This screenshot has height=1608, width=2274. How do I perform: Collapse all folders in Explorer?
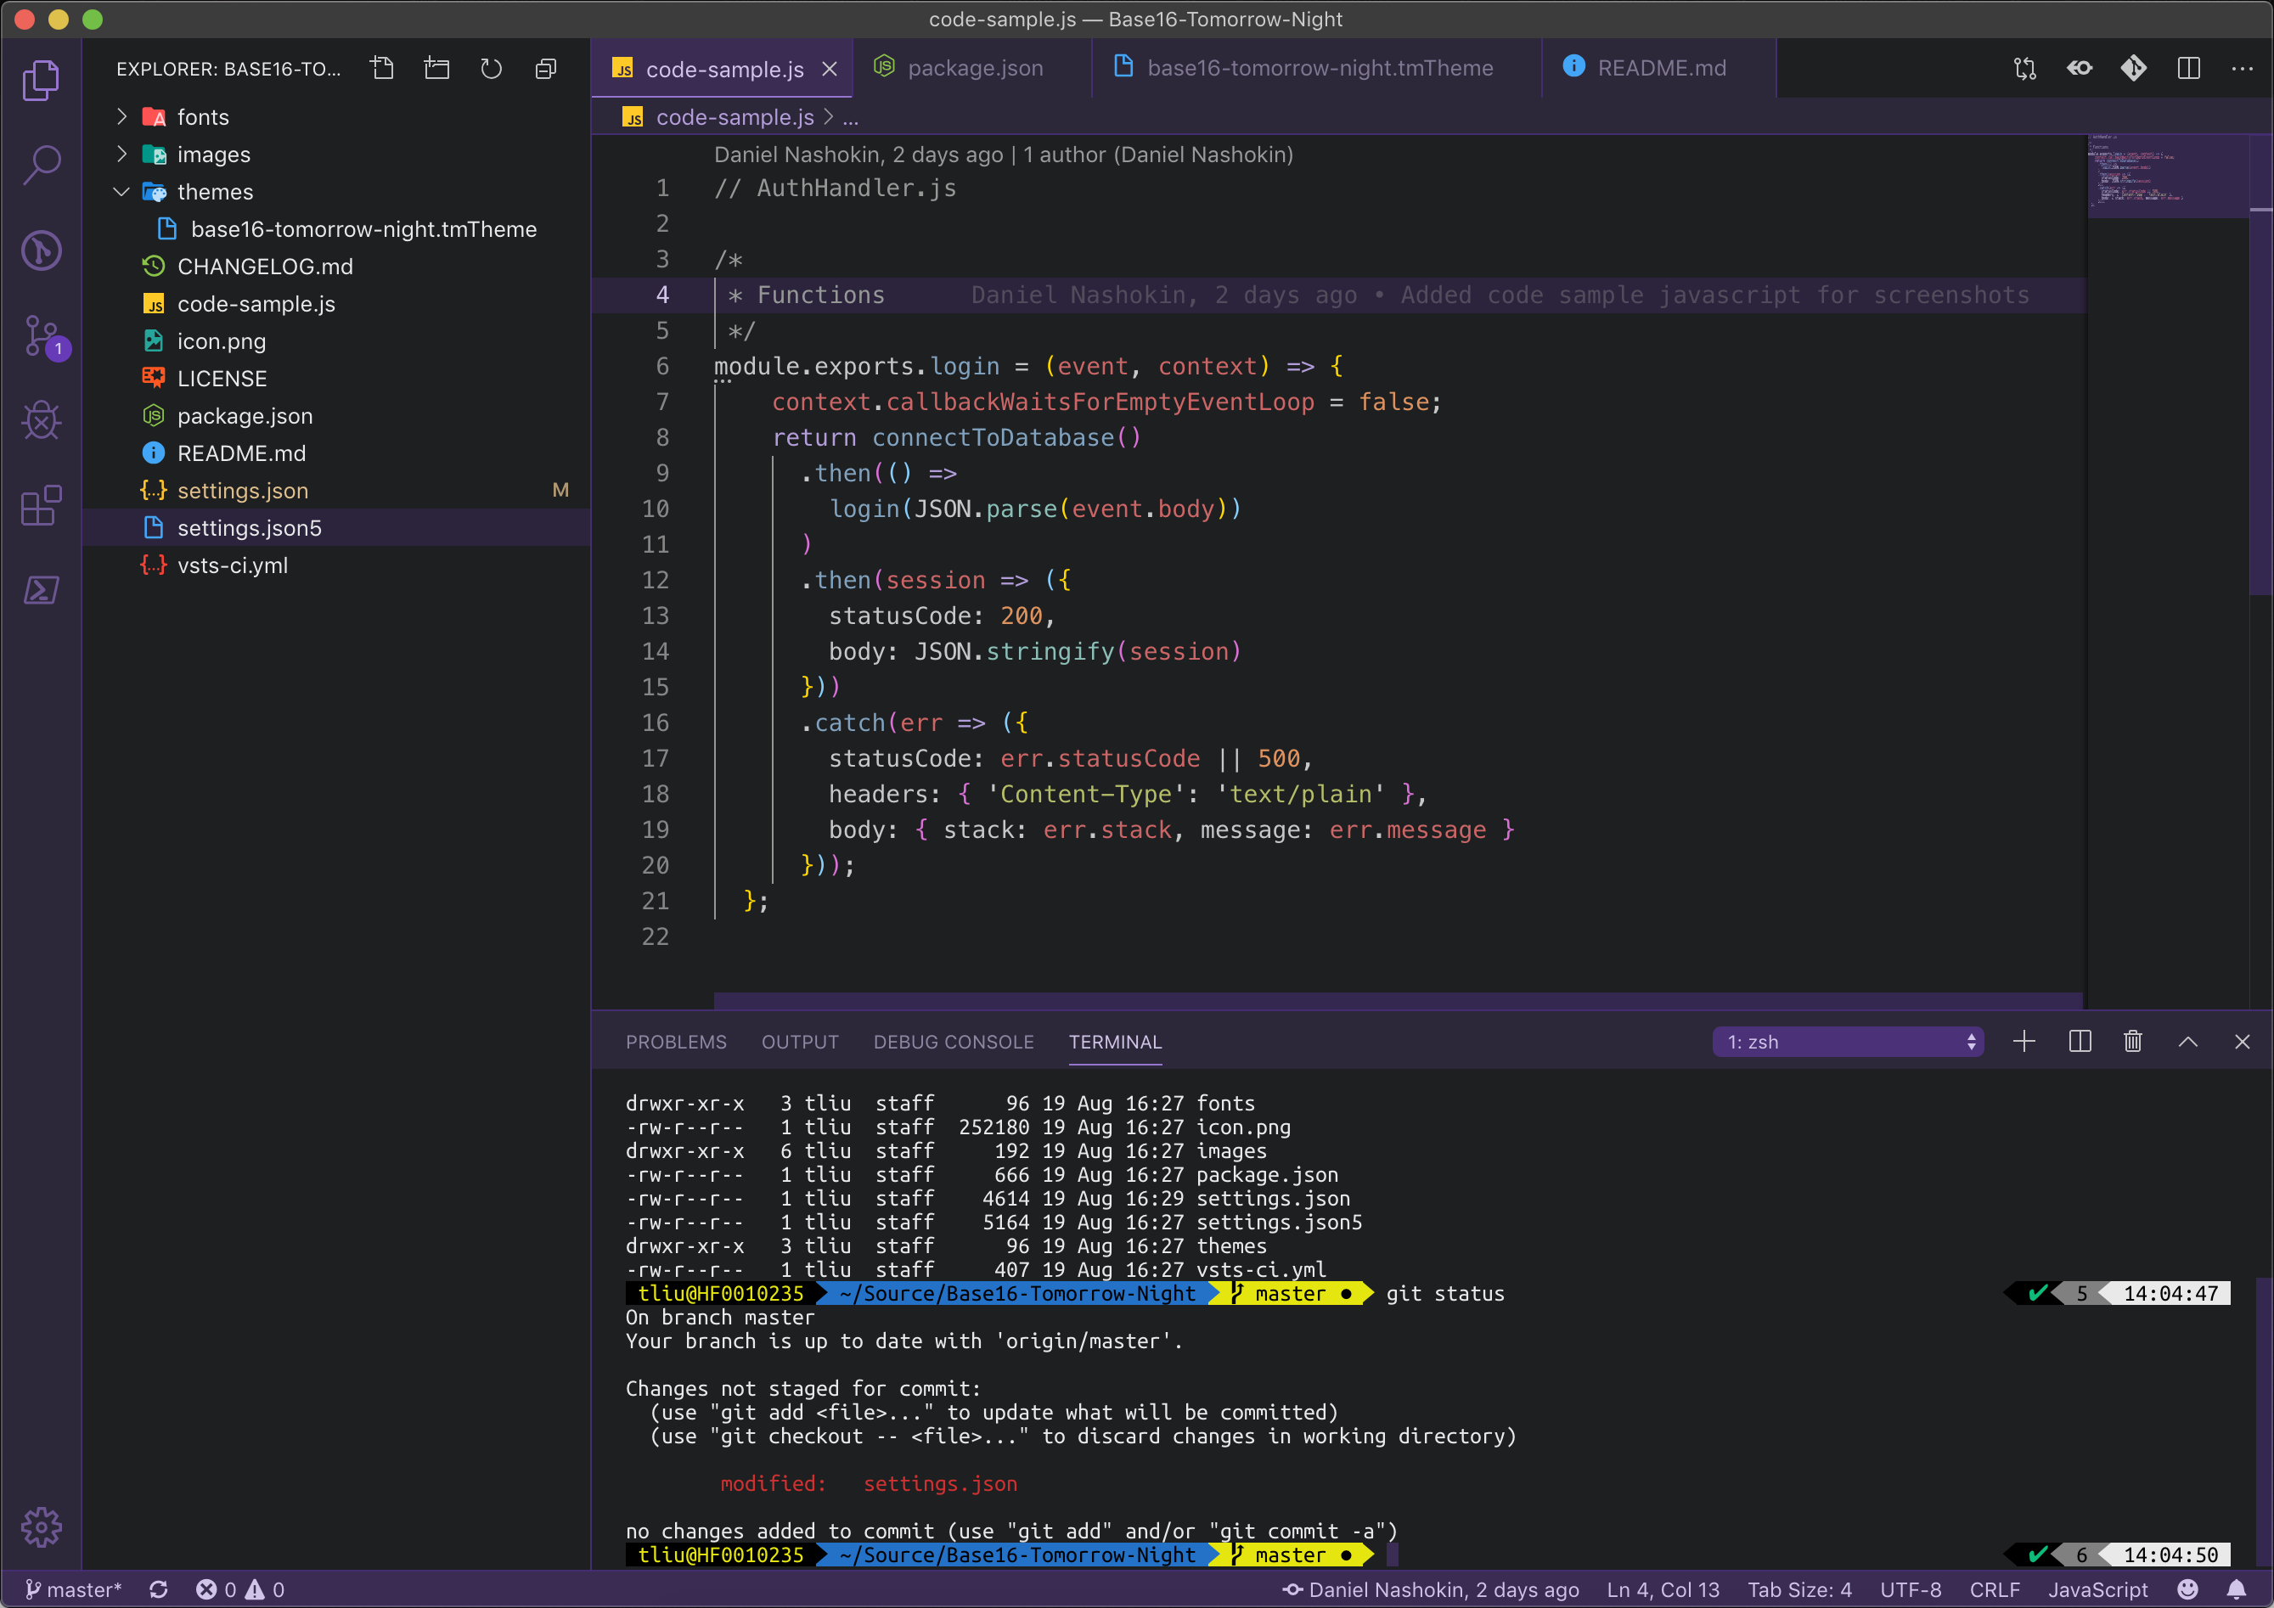pyautogui.click(x=546, y=68)
